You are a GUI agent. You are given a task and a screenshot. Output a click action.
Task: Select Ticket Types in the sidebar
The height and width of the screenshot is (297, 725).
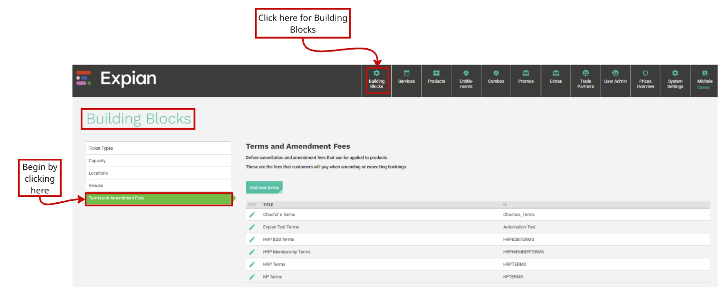158,148
